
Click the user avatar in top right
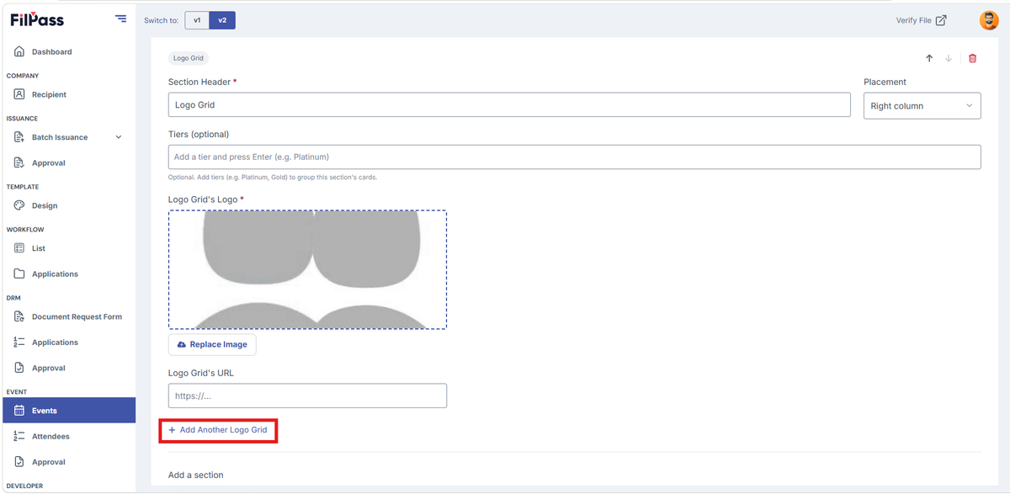[x=989, y=20]
